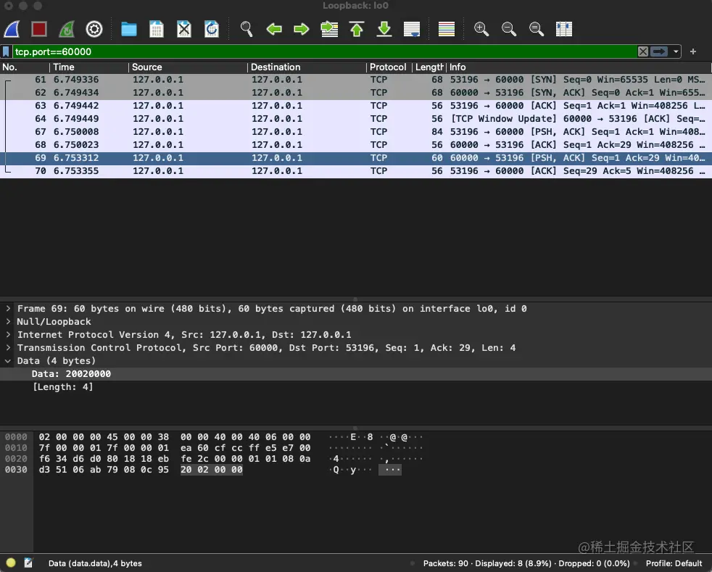Viewport: 712px width, 572px height.
Task: Select packet 64 TCP Window Update
Action: (356, 119)
